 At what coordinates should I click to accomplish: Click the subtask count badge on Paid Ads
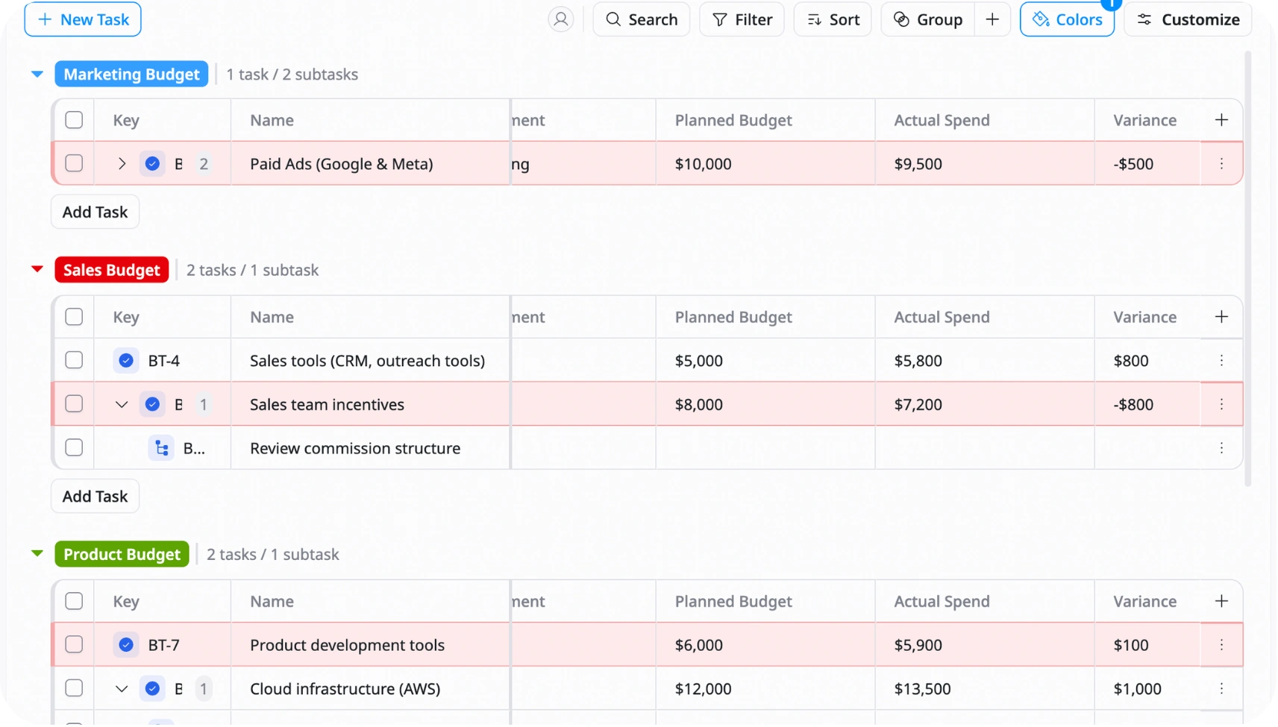204,164
